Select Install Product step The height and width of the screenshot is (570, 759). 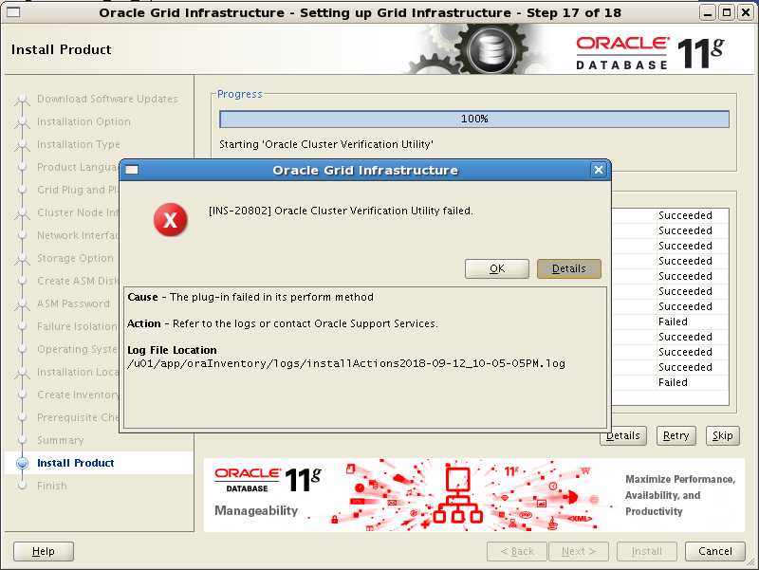coord(76,463)
